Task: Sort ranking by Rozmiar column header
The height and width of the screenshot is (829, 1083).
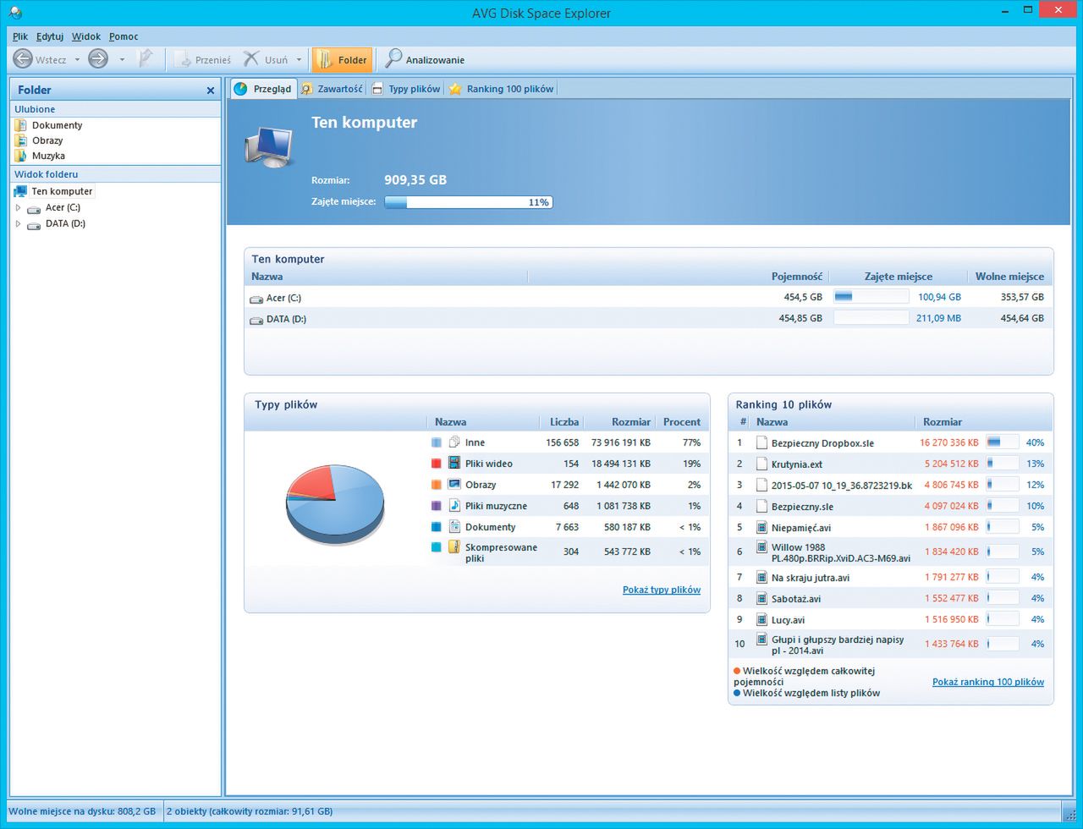Action: click(x=943, y=421)
